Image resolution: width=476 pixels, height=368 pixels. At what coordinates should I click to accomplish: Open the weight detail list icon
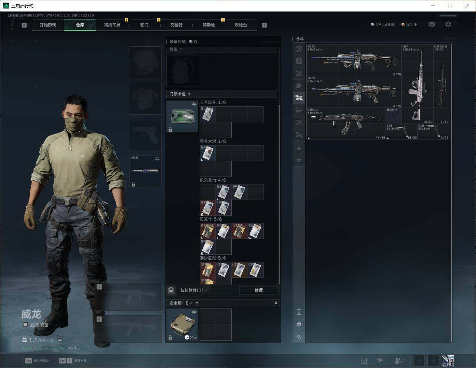pyautogui.click(x=60, y=339)
